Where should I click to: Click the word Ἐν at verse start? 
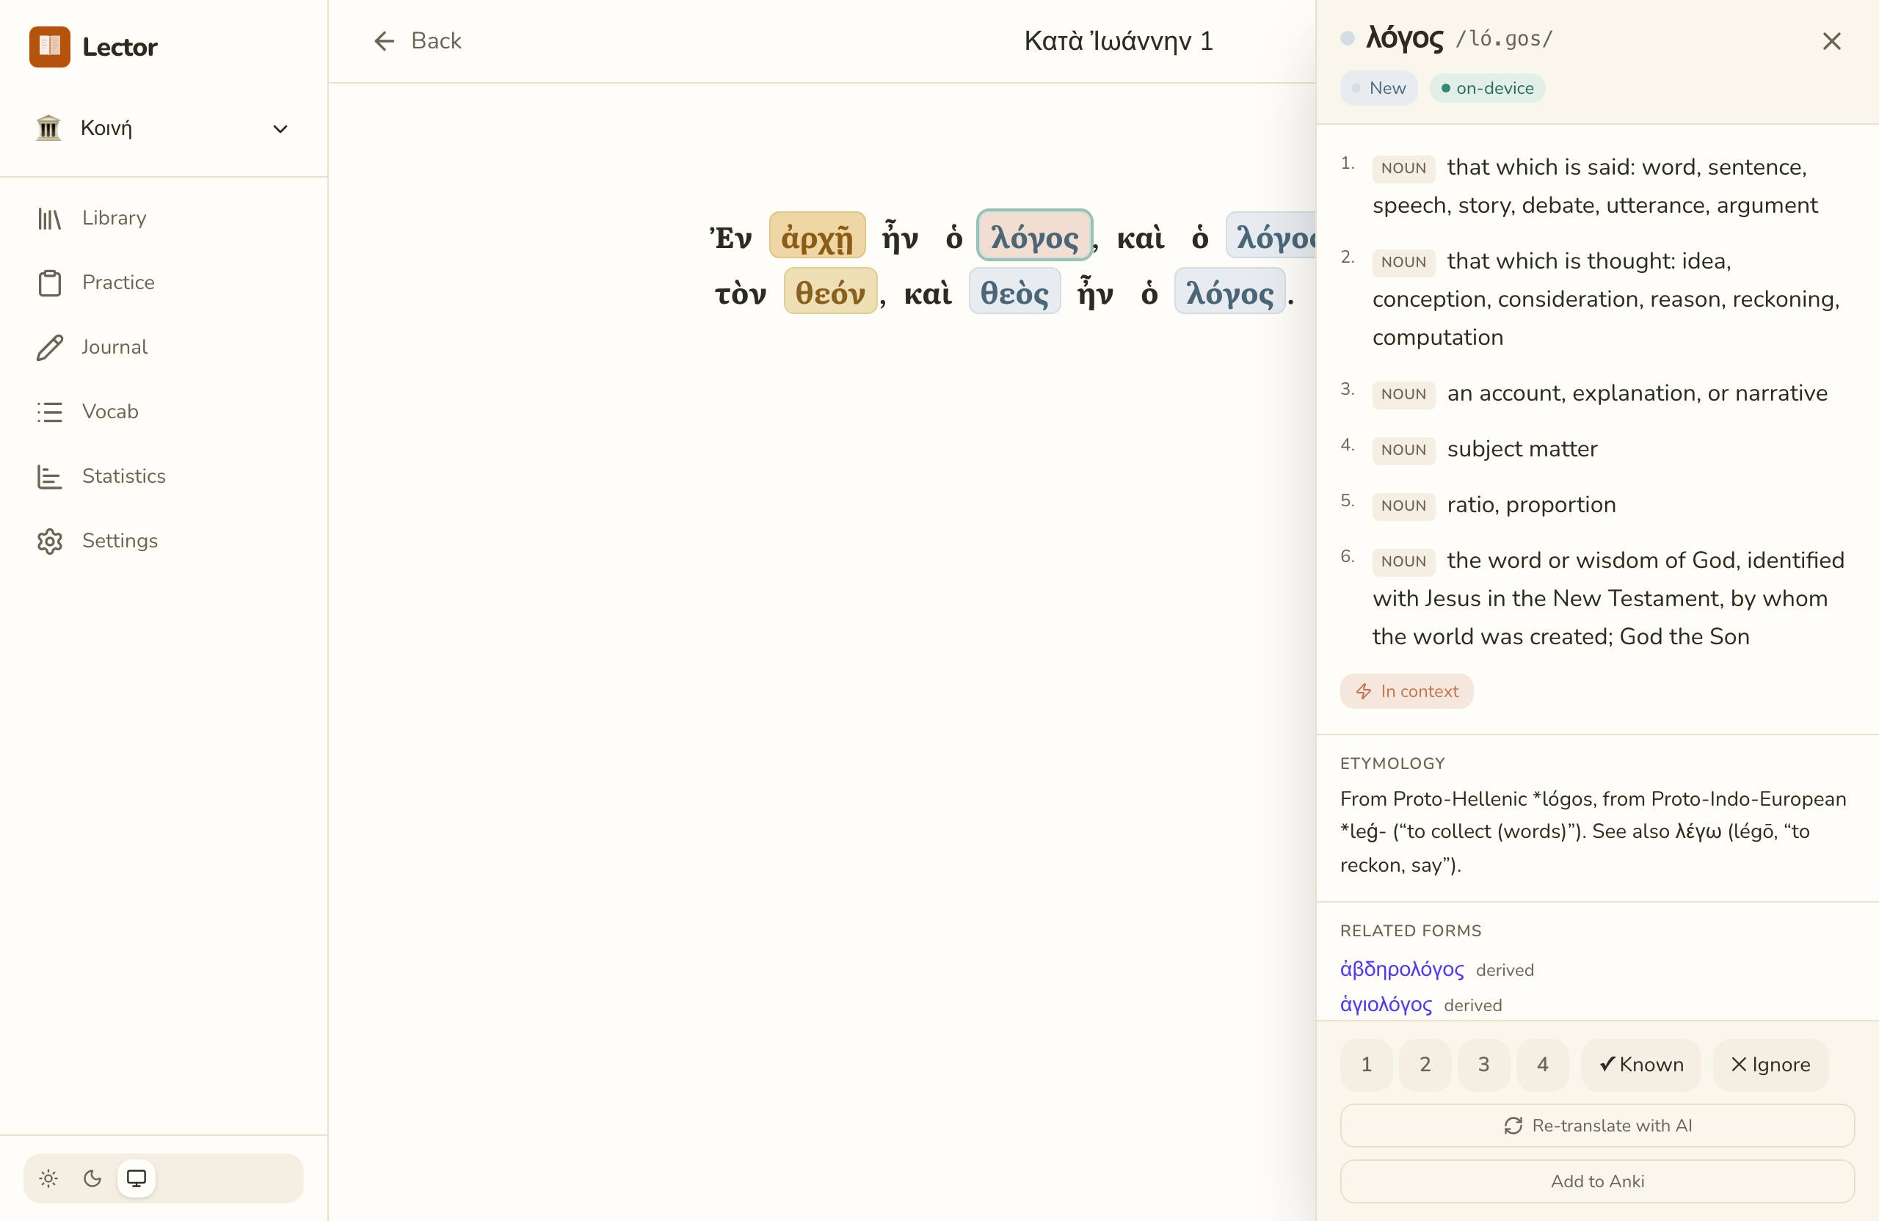(x=730, y=237)
